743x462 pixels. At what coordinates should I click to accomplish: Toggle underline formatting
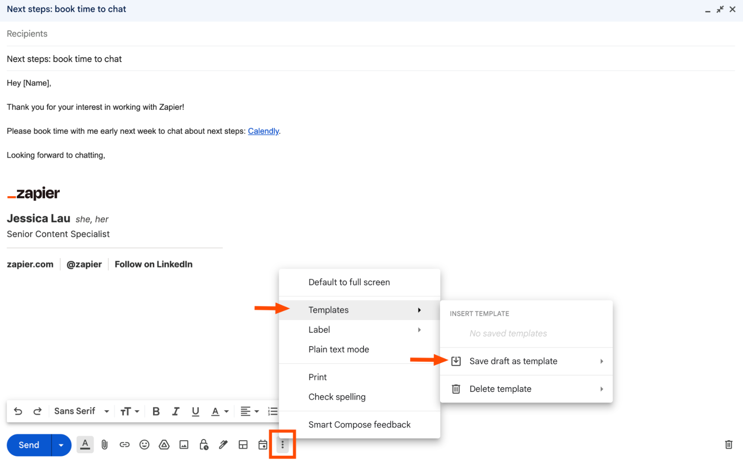[196, 411]
